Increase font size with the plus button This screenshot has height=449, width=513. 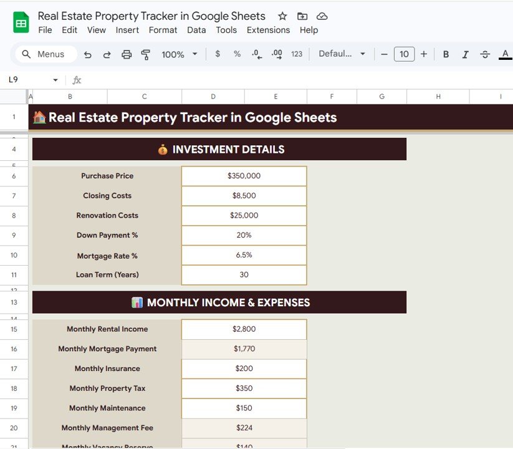(424, 54)
